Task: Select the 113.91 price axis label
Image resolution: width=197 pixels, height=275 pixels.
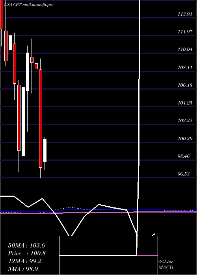Action: [185, 14]
